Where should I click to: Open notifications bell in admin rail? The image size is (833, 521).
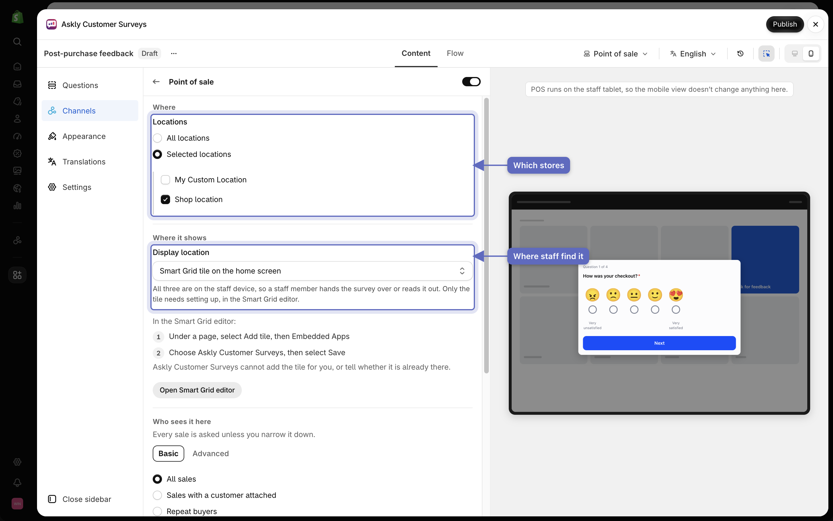(17, 483)
